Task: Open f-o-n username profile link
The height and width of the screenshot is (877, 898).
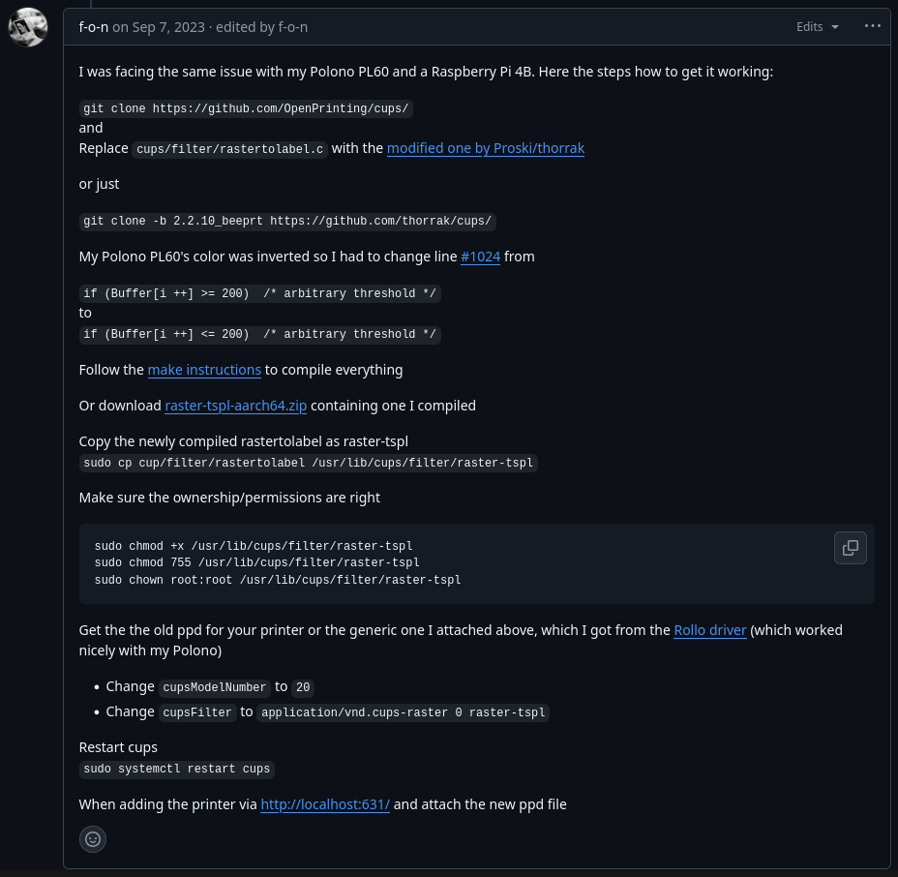Action: click(x=93, y=27)
